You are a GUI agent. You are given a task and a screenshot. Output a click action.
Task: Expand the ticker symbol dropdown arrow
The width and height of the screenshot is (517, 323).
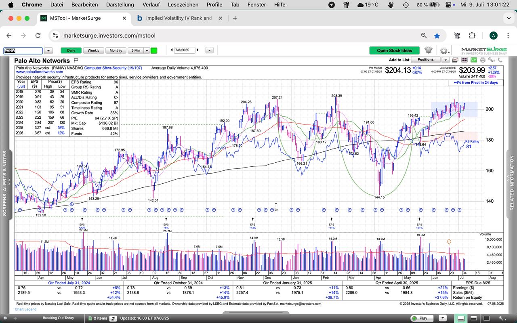tap(48, 50)
